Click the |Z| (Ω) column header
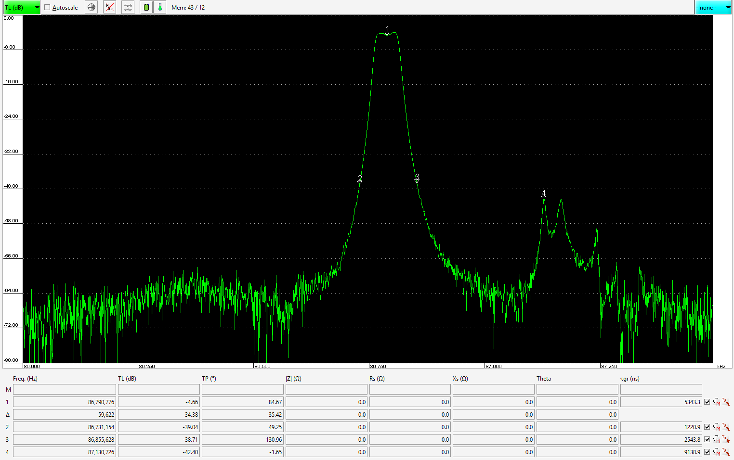 pos(293,379)
